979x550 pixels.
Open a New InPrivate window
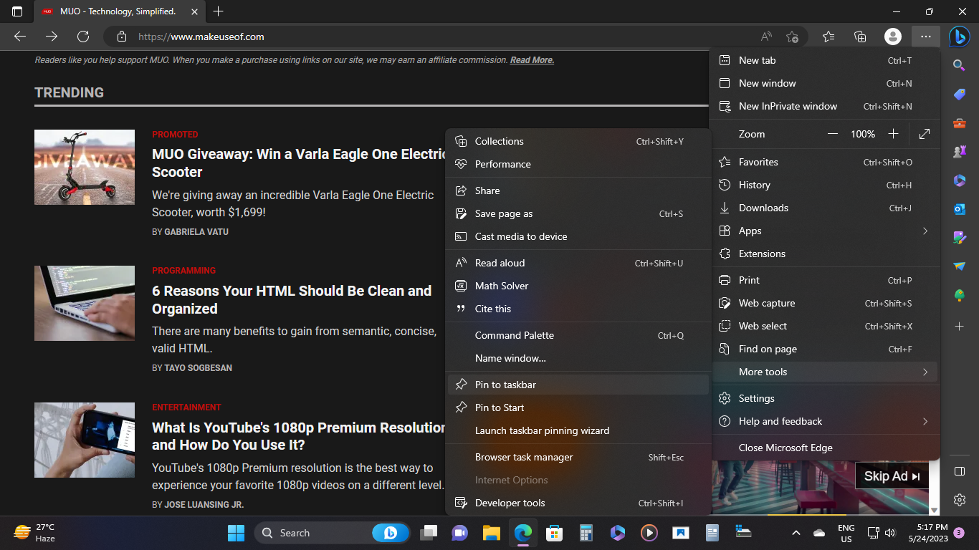pos(788,106)
